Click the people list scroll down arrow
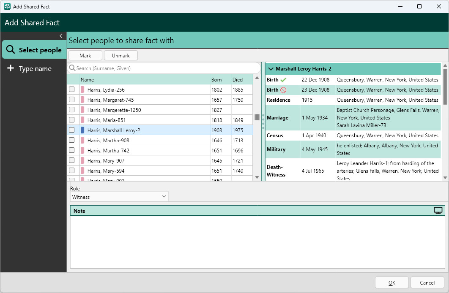The height and width of the screenshot is (293, 449). pos(257,177)
